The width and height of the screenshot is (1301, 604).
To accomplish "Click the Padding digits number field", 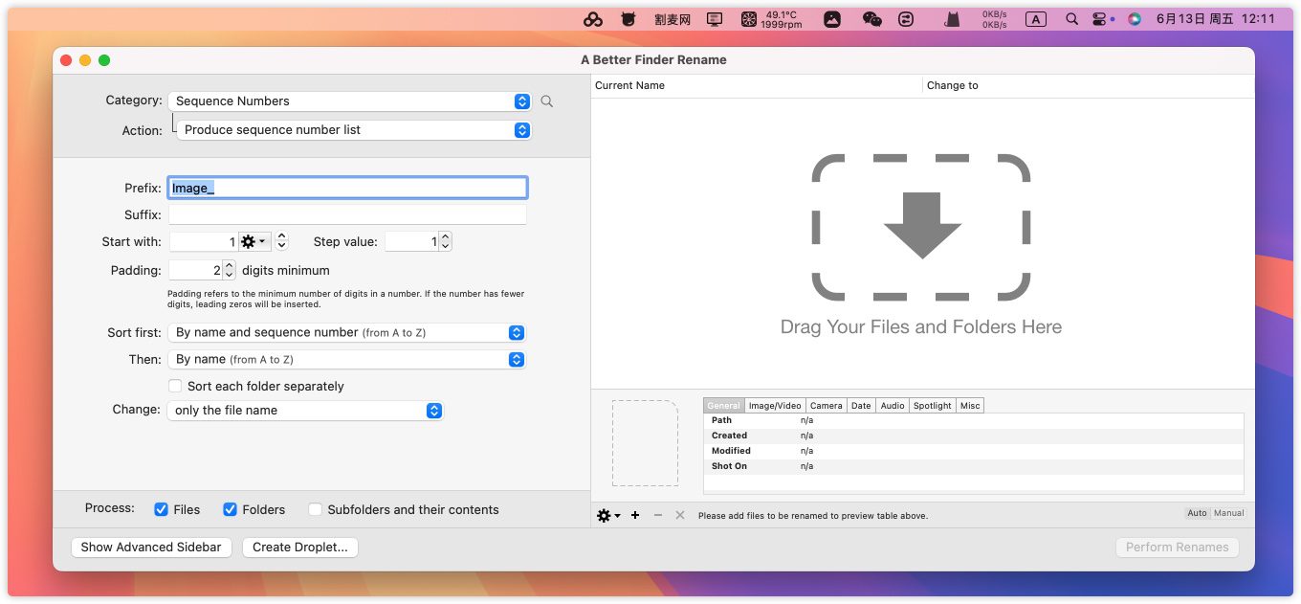I will click(196, 271).
